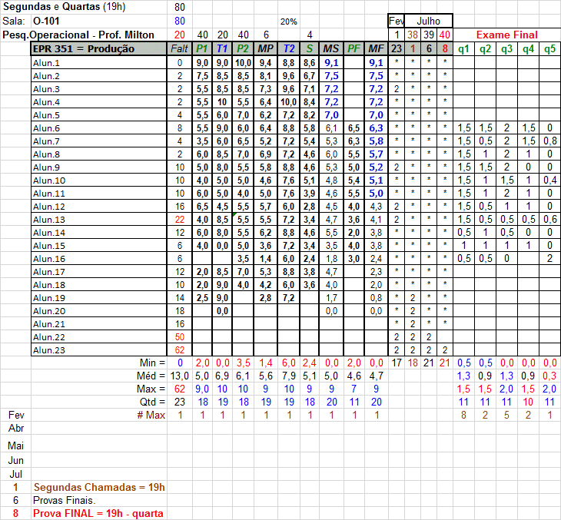The width and height of the screenshot is (561, 520).
Task: Click the 'Julho' month header cell
Action: coord(428,21)
